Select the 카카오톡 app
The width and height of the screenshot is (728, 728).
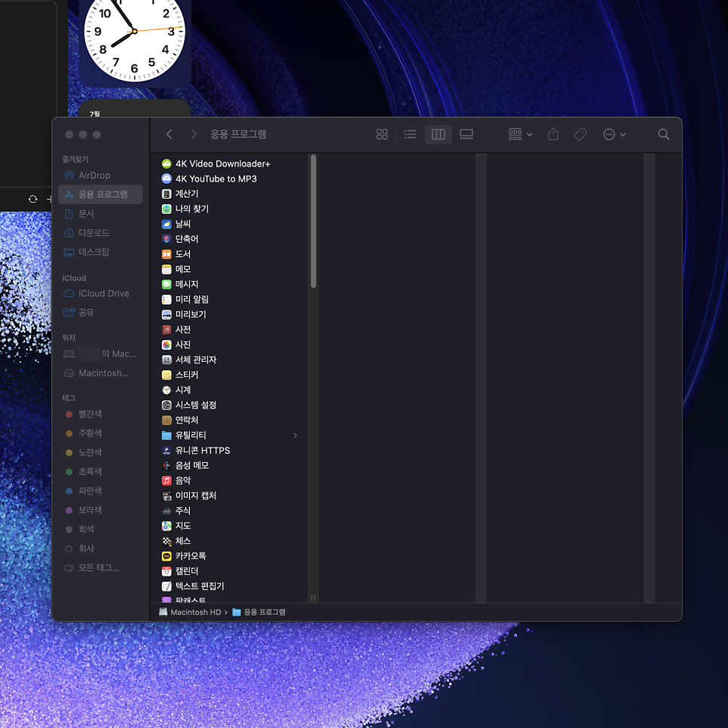point(229,556)
